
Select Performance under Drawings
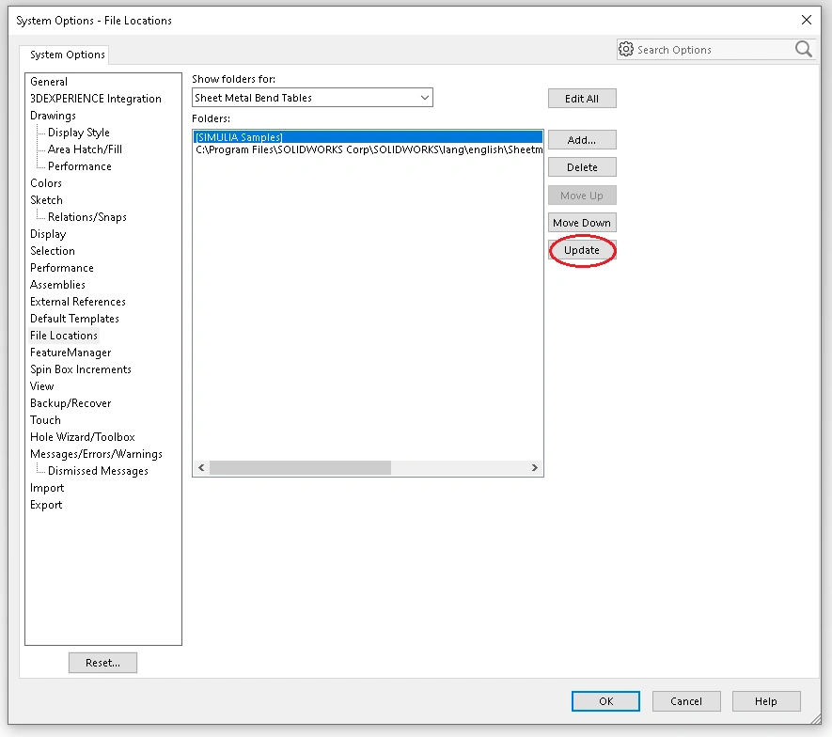(x=80, y=166)
